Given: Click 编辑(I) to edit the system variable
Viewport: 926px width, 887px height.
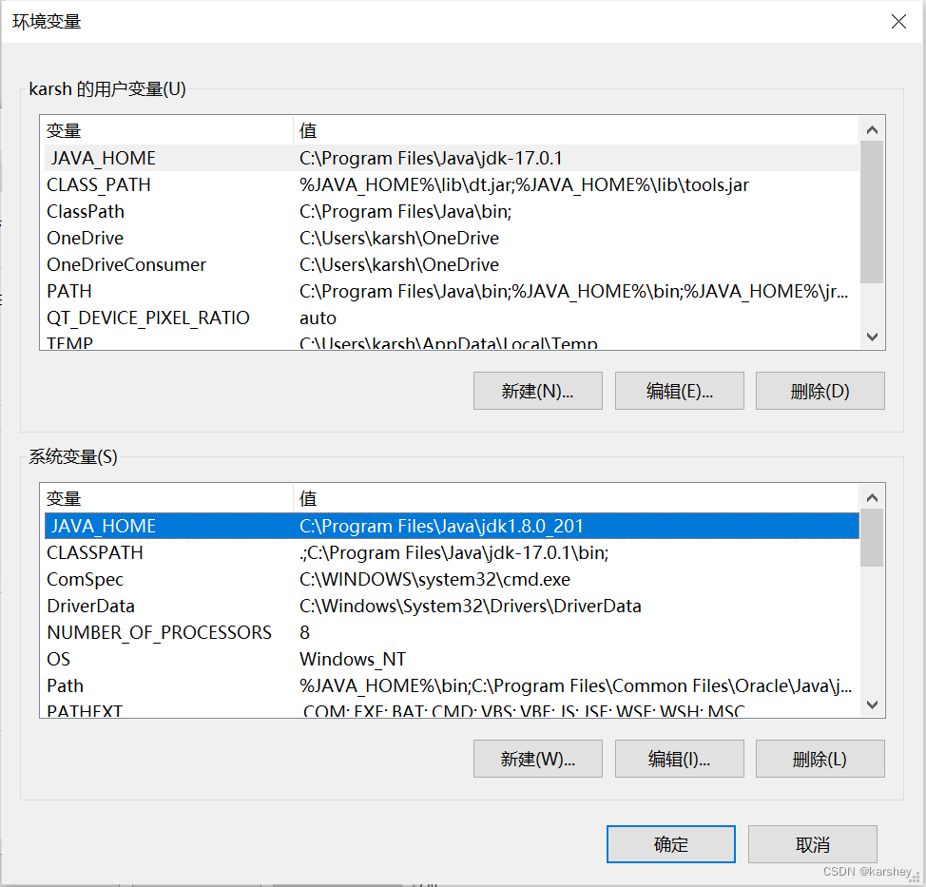Looking at the screenshot, I should point(679,759).
